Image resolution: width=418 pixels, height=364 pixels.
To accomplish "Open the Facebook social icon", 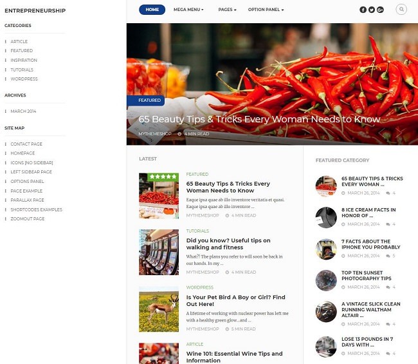I will (x=363, y=10).
